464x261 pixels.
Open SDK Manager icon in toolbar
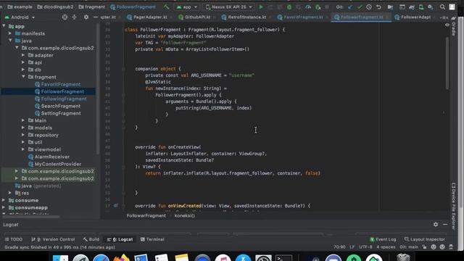430,7
